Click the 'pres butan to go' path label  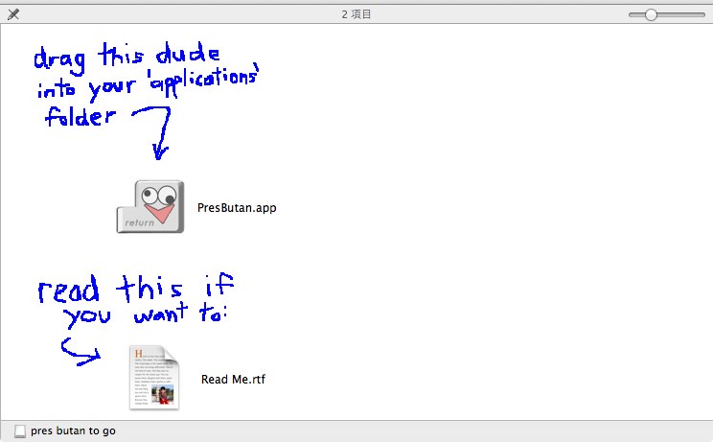(73, 430)
